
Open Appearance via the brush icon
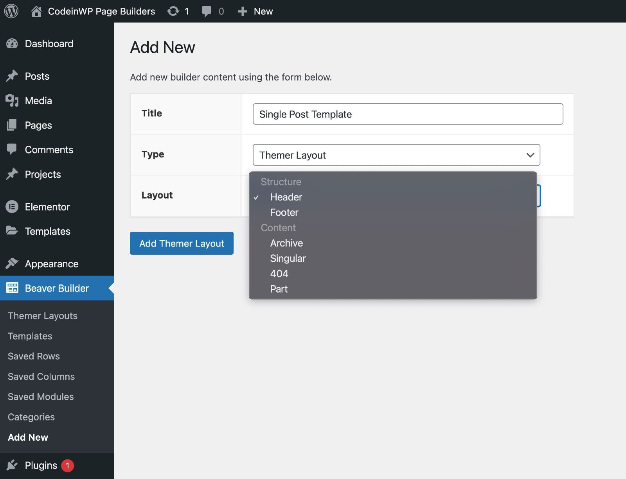12,264
